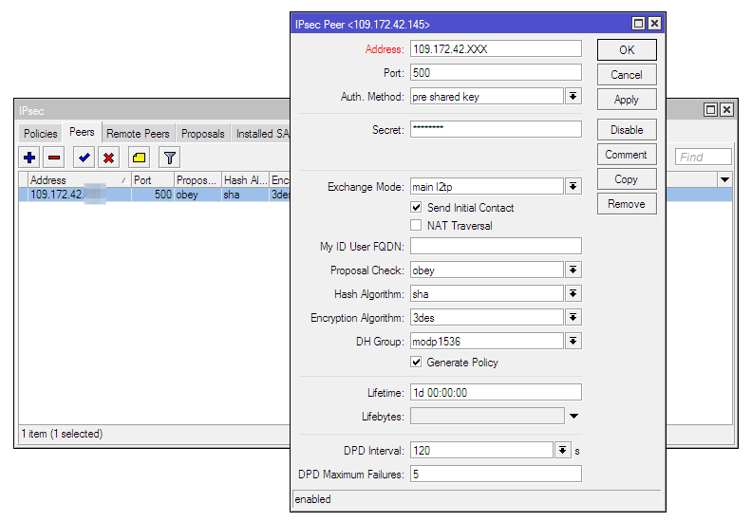This screenshot has width=752, height=522.
Task: Focus the Secret password field
Action: click(496, 129)
